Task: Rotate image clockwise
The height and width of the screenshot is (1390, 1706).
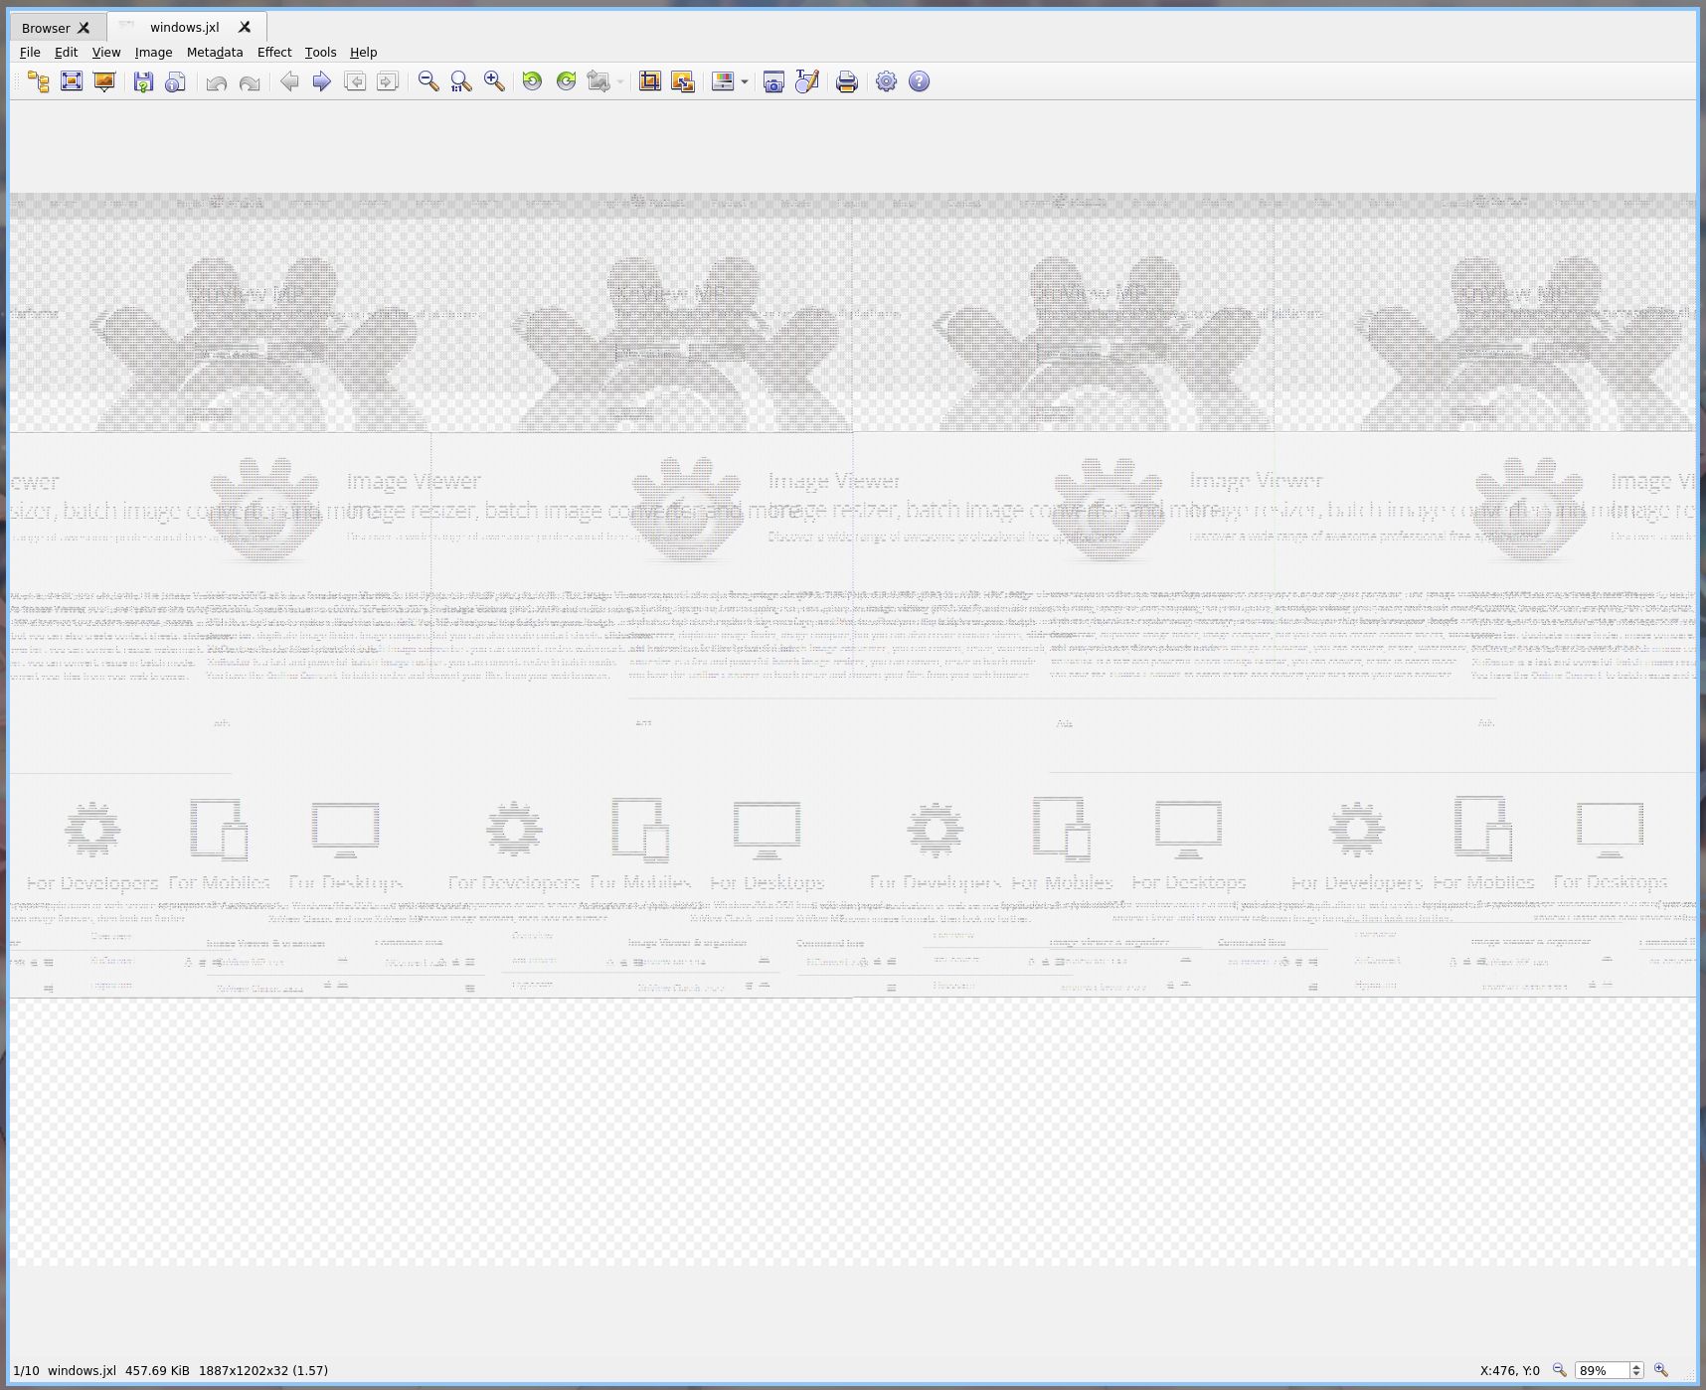Action: (566, 81)
